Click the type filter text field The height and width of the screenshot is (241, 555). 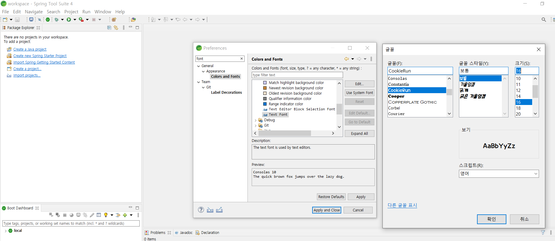297,75
